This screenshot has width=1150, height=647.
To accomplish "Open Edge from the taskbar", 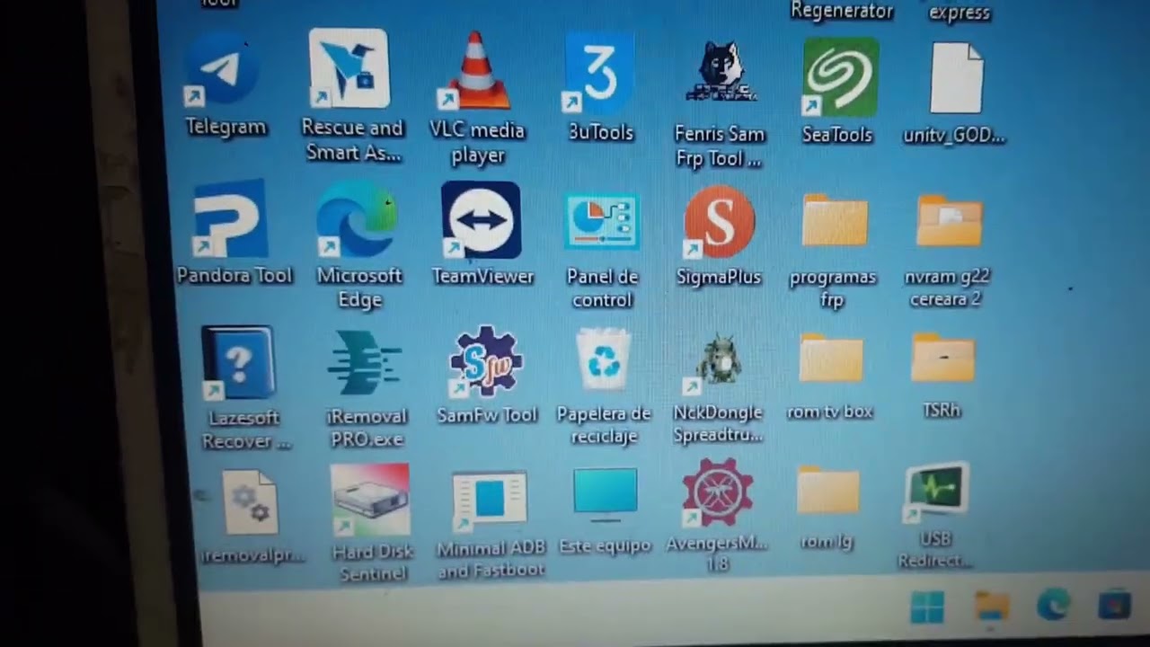I will [1053, 607].
